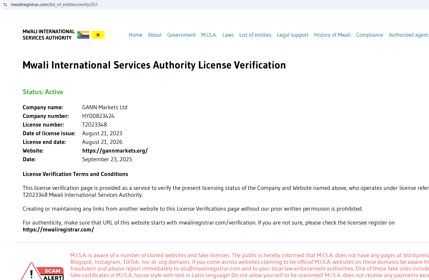The width and height of the screenshot is (429, 280).
Task: Click the License Verification page heading
Action: (154, 65)
